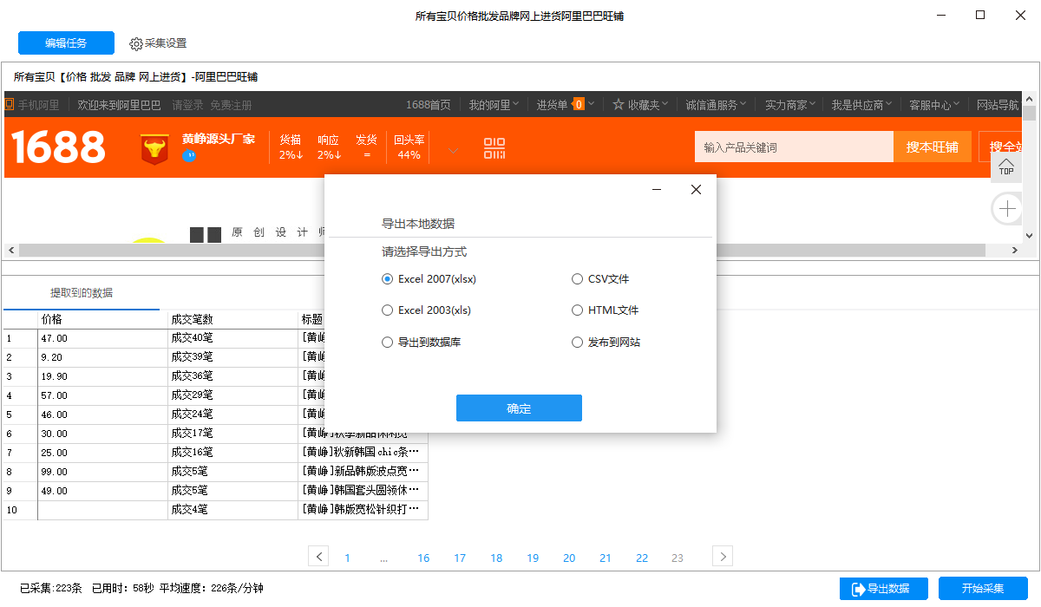Select price cell 99.00 in row 8
Screen dimensions: 1041x607
(x=102, y=472)
